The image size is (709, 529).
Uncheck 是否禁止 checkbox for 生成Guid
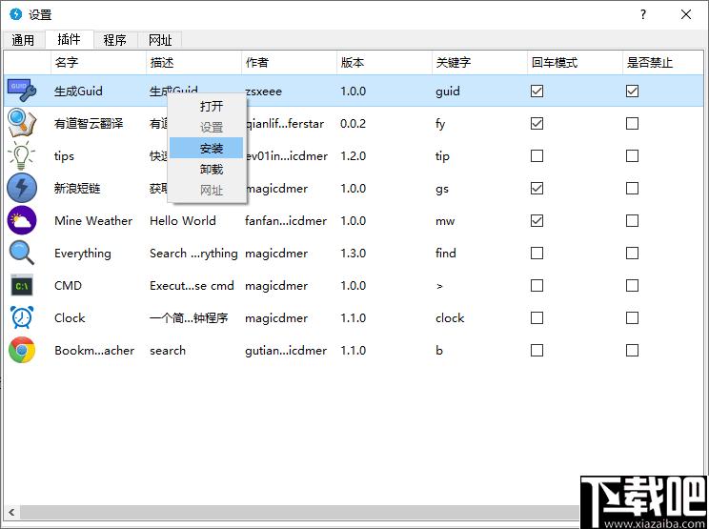coord(632,92)
